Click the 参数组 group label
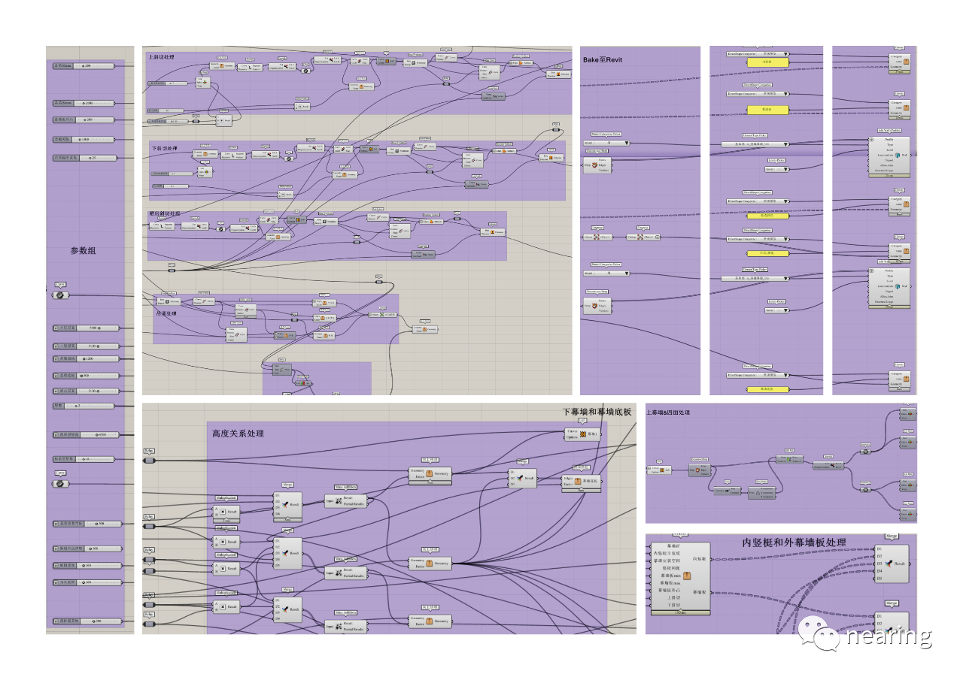This screenshot has width=963, height=680. [x=83, y=250]
